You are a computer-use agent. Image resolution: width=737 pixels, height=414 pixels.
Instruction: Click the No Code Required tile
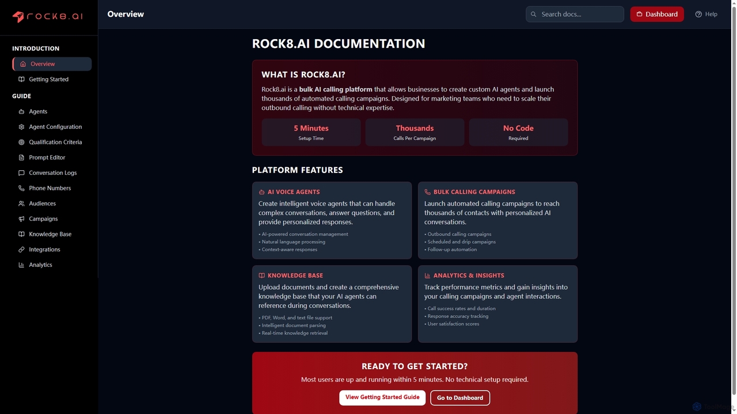click(518, 132)
